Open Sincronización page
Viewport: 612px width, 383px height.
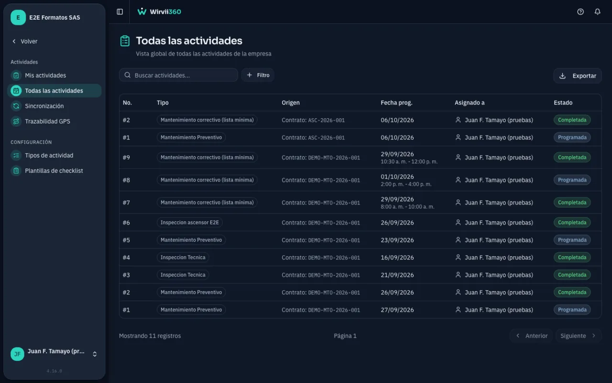tap(54, 106)
